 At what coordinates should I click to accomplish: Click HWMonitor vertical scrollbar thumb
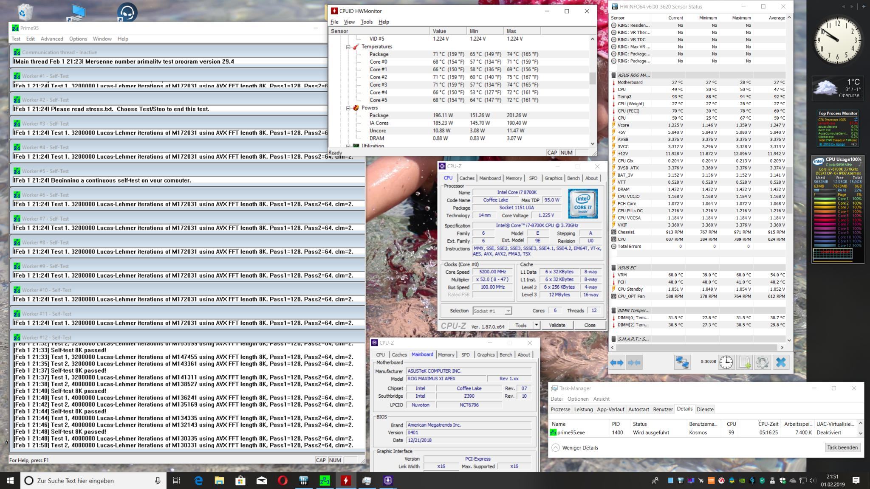593,79
